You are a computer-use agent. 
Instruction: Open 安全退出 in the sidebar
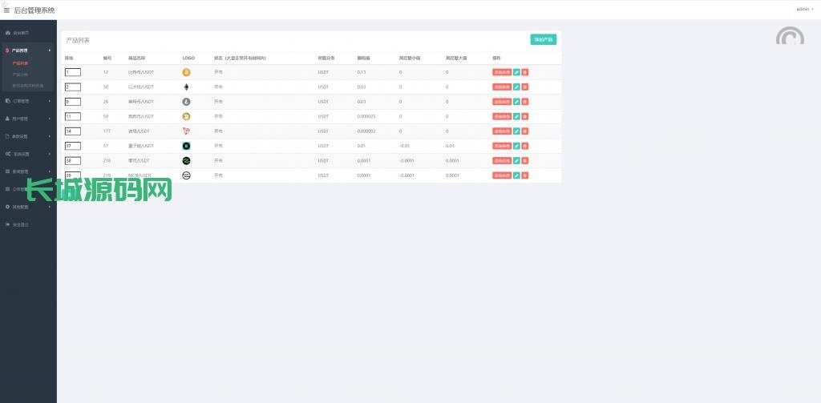pos(21,224)
